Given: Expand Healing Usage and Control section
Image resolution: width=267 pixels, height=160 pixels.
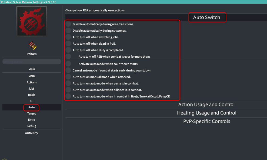Looking at the screenshot, I should click(206, 113).
